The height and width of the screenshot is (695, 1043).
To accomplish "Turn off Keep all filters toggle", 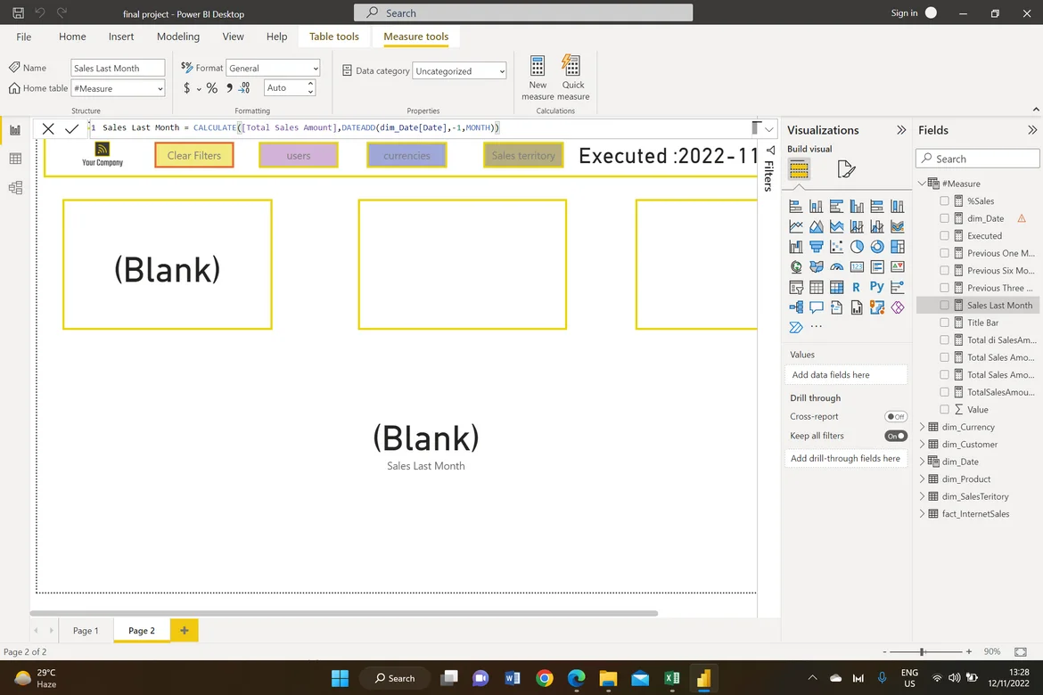I will point(895,436).
